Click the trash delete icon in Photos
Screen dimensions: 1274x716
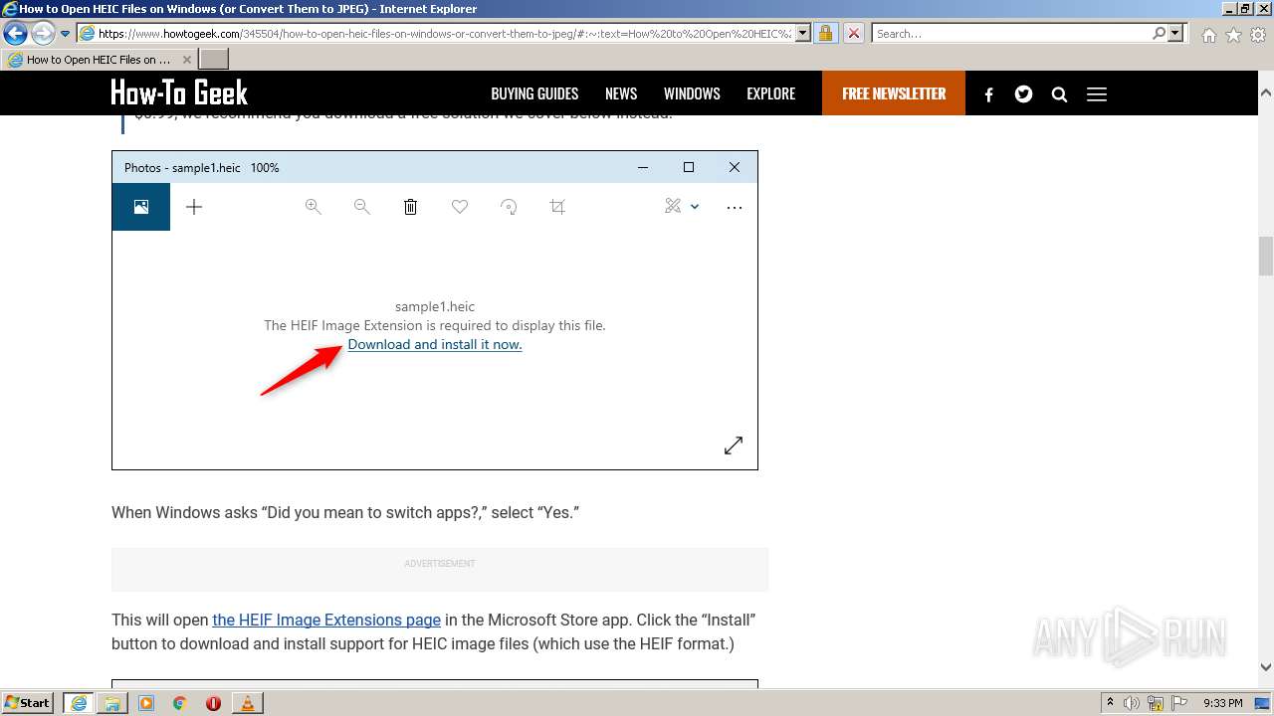tap(410, 207)
